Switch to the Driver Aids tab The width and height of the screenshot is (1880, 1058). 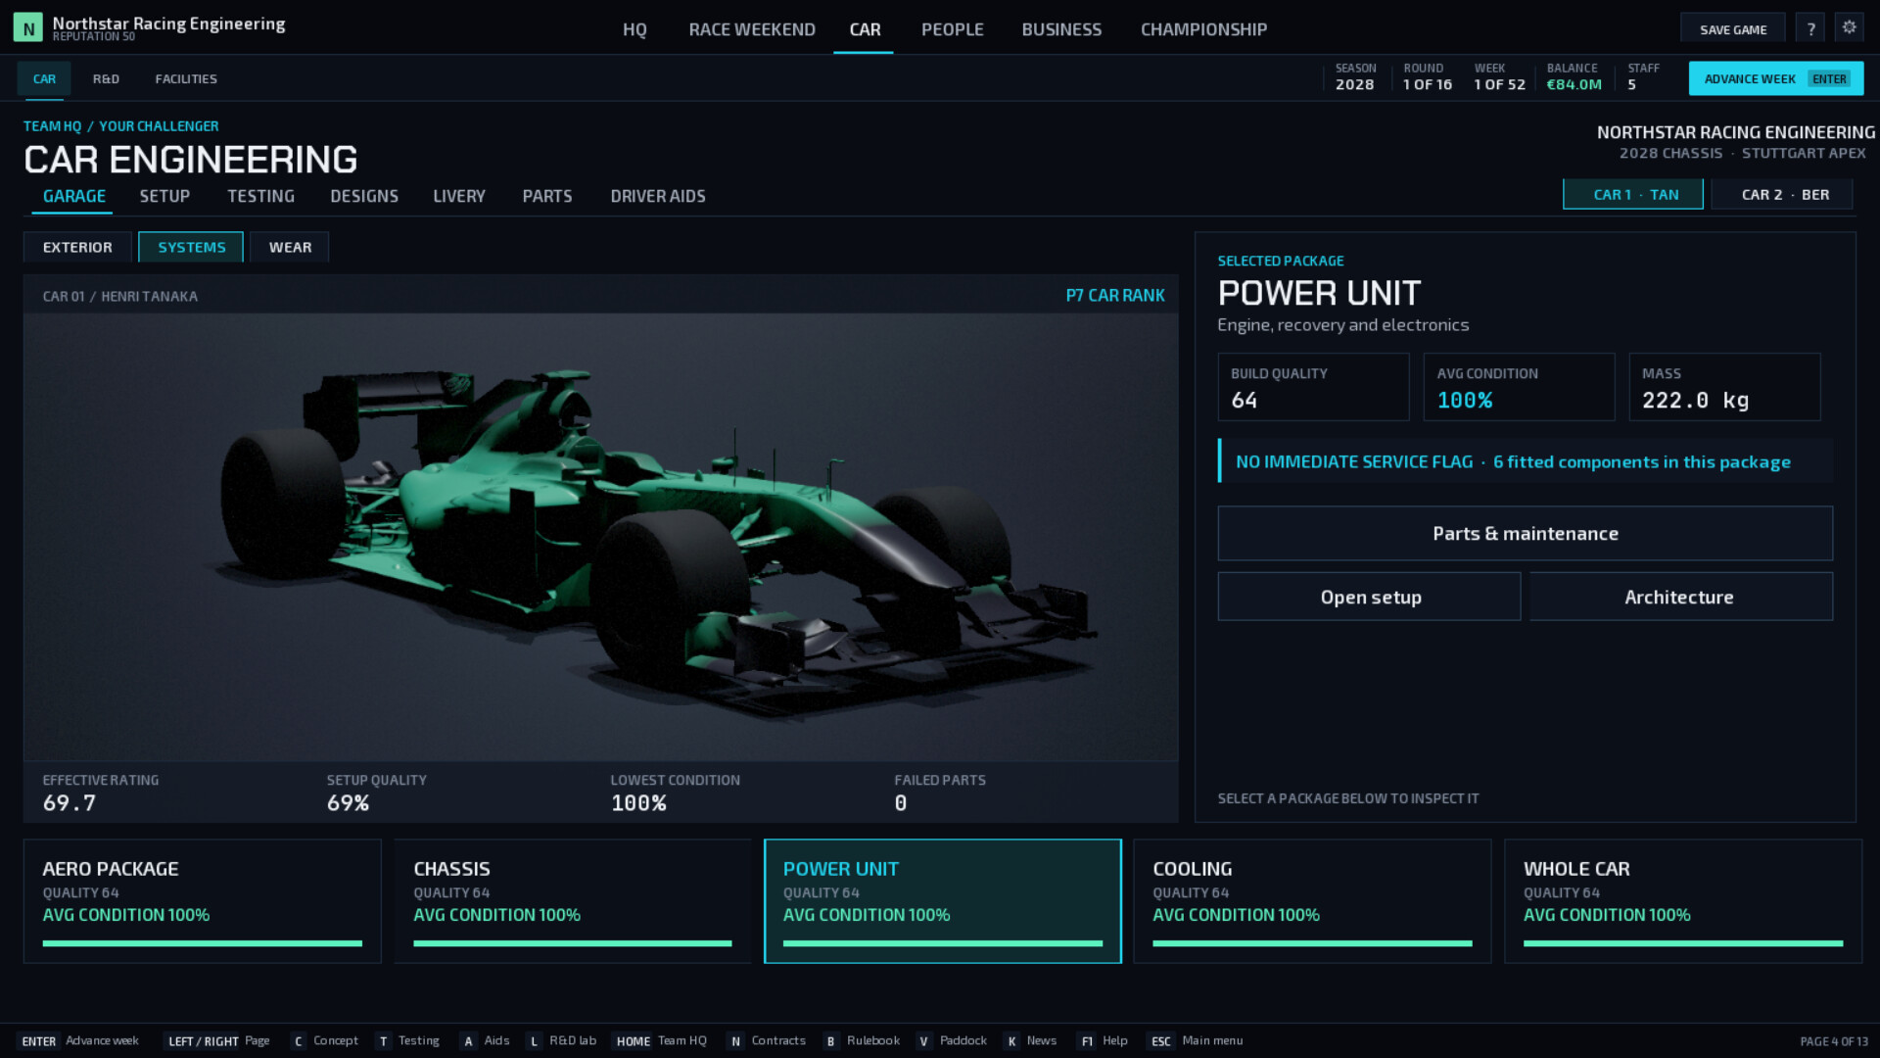tap(658, 196)
